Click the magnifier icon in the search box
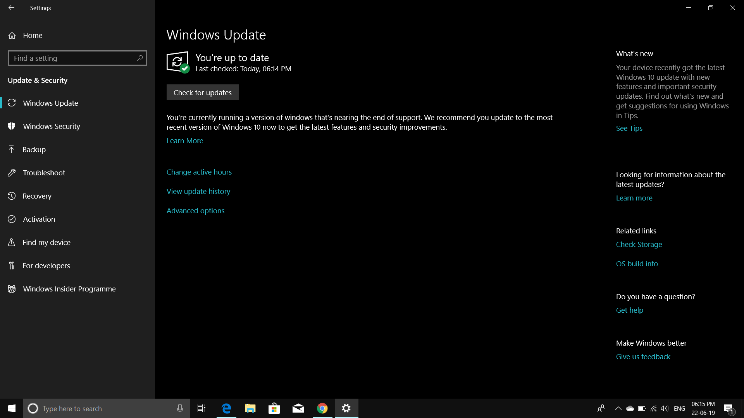744x418 pixels. click(x=140, y=58)
